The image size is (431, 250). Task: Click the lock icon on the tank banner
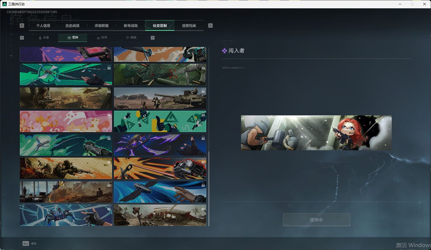tap(203, 91)
